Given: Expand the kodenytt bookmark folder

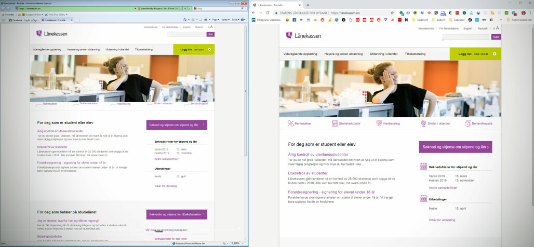Looking at the screenshot, I should point(420,20).
